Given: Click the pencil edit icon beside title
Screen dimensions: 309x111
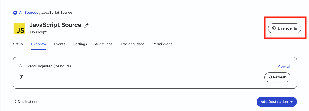Looking at the screenshot, I should [86, 25].
